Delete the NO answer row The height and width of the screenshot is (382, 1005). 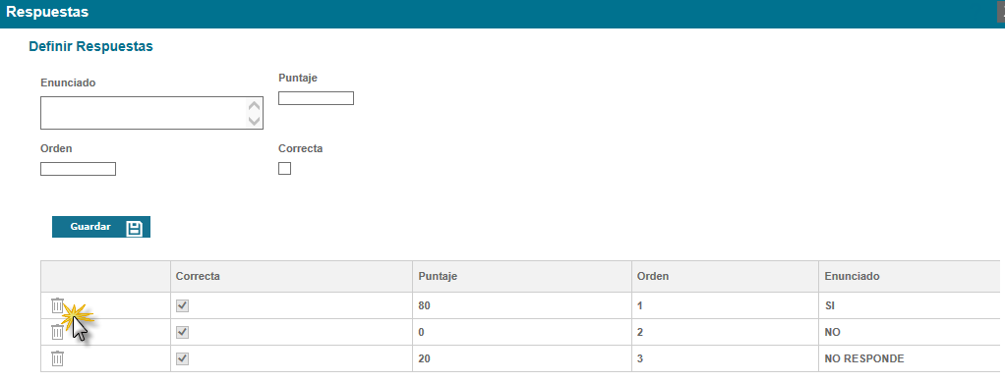[x=58, y=332]
